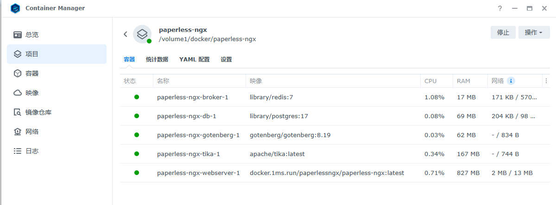Sort by the RAM column header
556x205 pixels.
(x=470, y=81)
